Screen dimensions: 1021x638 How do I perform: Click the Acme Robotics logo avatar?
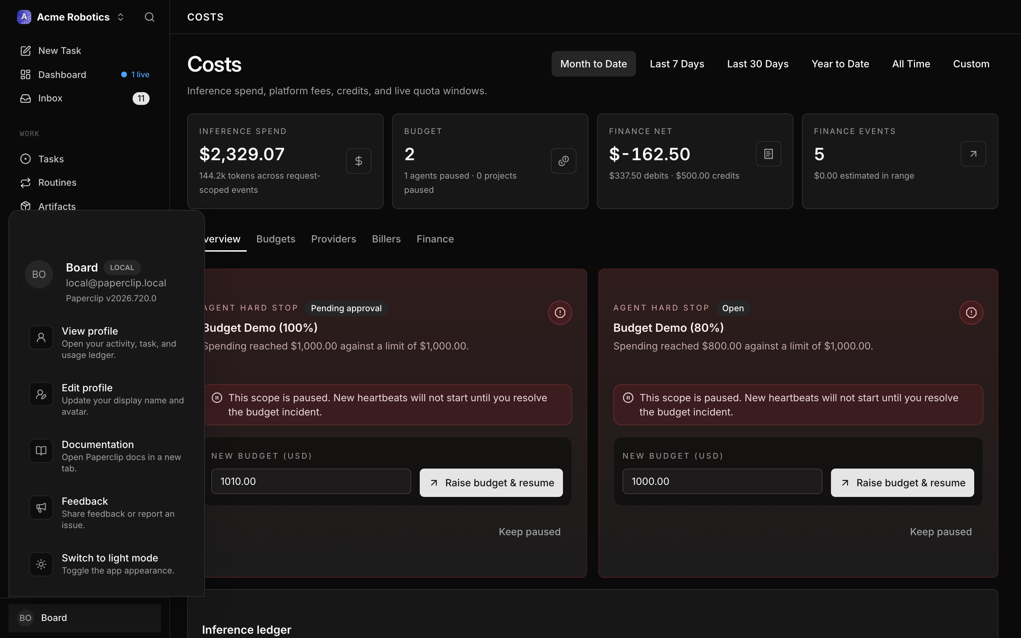(x=24, y=17)
